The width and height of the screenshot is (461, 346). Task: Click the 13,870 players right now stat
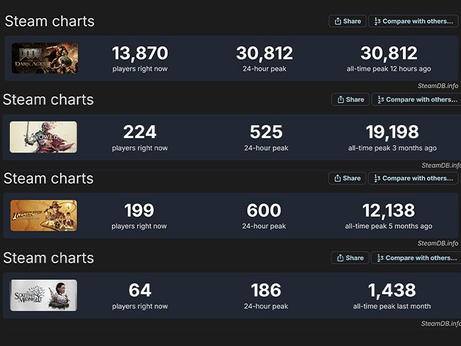point(140,59)
